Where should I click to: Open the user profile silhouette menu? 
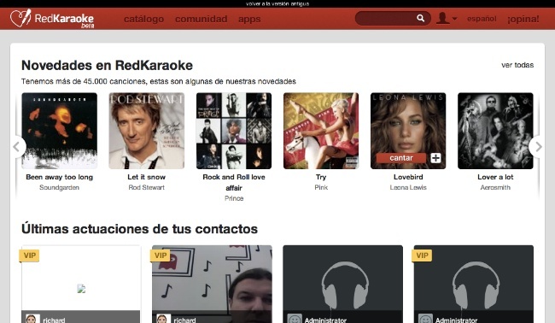(x=447, y=19)
